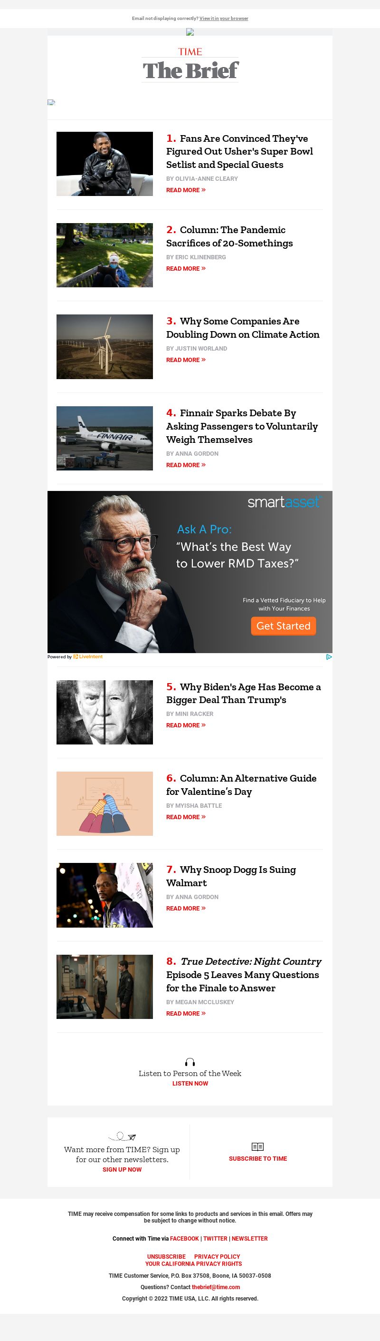The height and width of the screenshot is (1341, 380).
Task: Click the smartasset logo in the ad
Action: (284, 502)
